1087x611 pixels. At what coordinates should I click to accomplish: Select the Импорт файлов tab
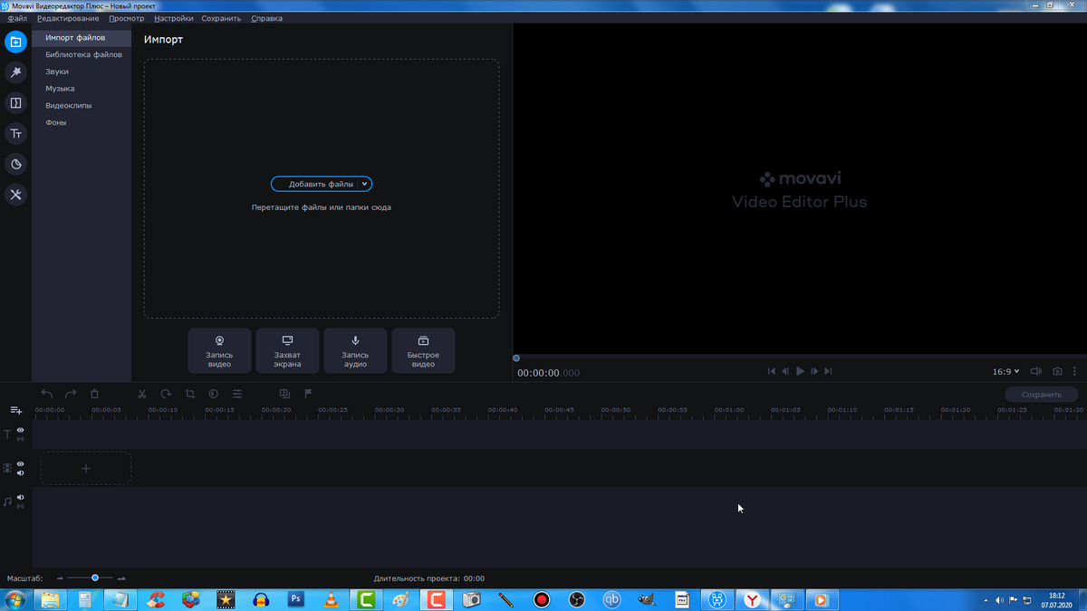click(x=82, y=38)
